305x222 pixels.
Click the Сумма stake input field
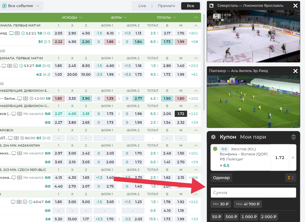coord(253,193)
